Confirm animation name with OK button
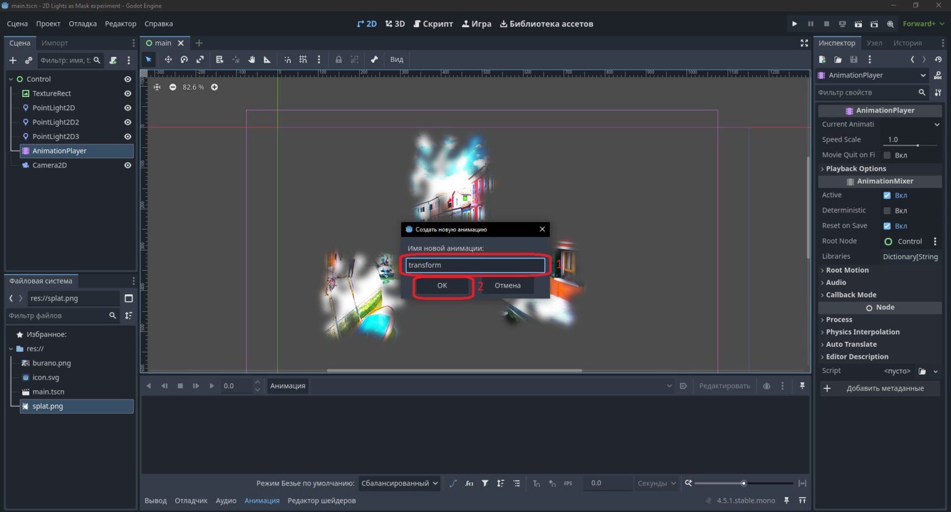Viewport: 951px width, 512px height. click(x=442, y=285)
